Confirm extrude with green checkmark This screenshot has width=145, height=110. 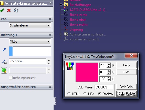point(2,10)
